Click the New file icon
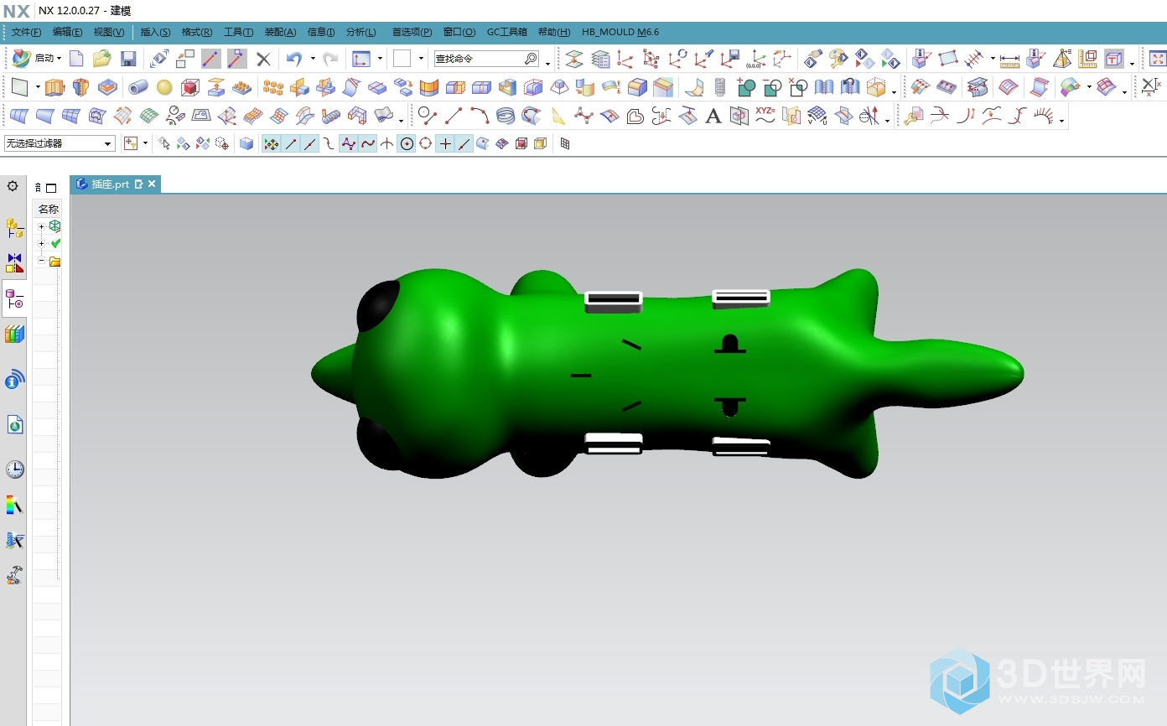Viewport: 1167px width, 726px height. click(76, 59)
